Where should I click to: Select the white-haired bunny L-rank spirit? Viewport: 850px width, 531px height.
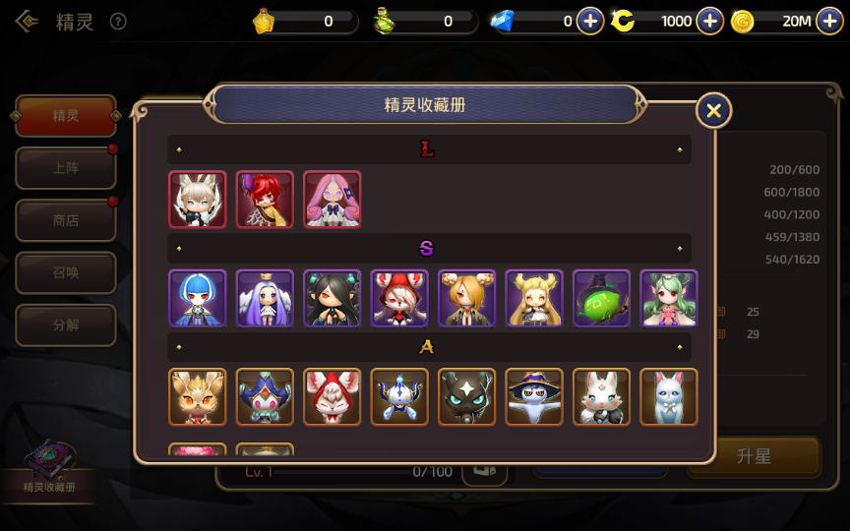(198, 200)
